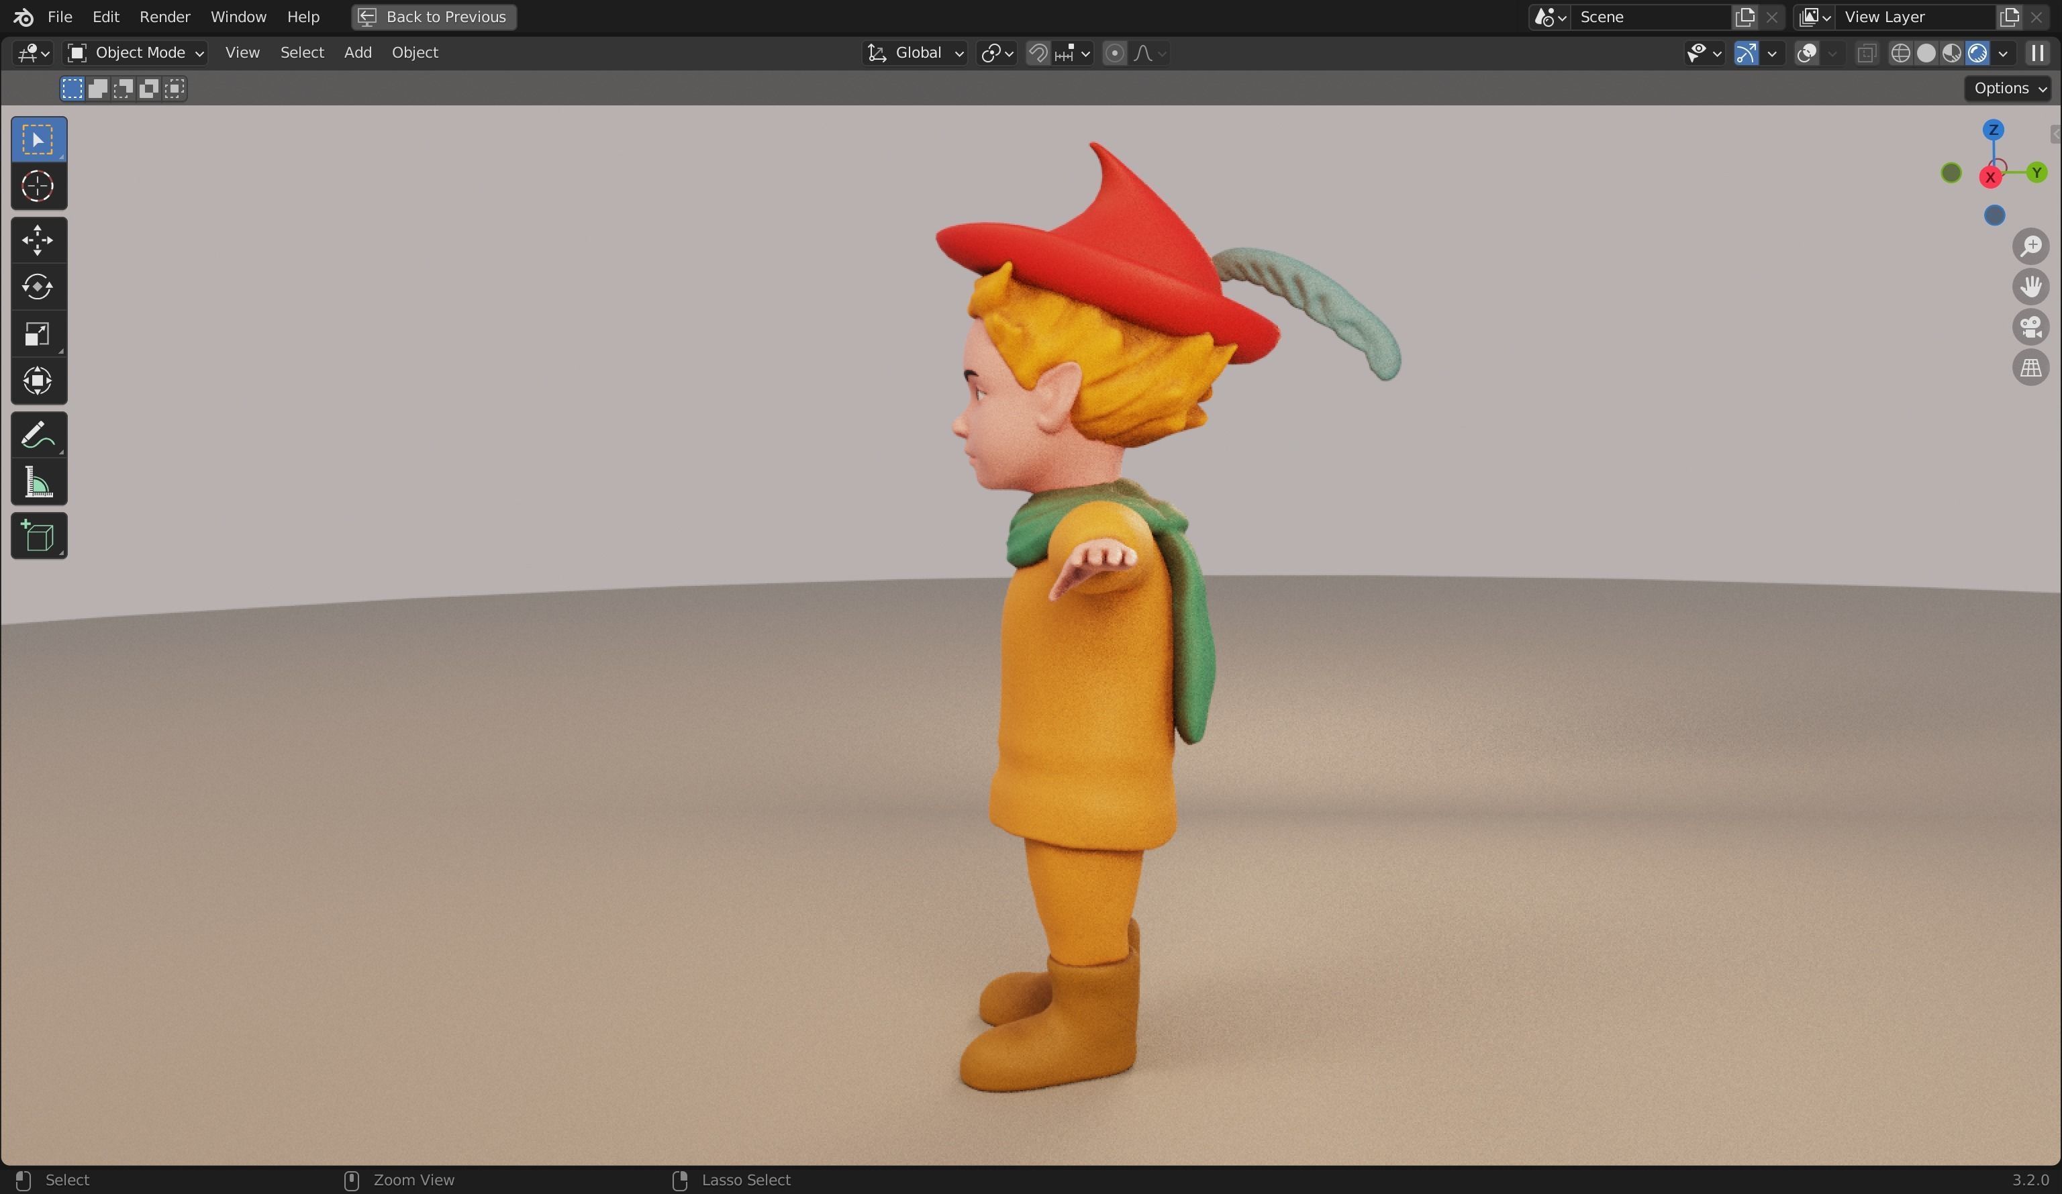
Task: Select the Rotate tool
Action: point(38,287)
